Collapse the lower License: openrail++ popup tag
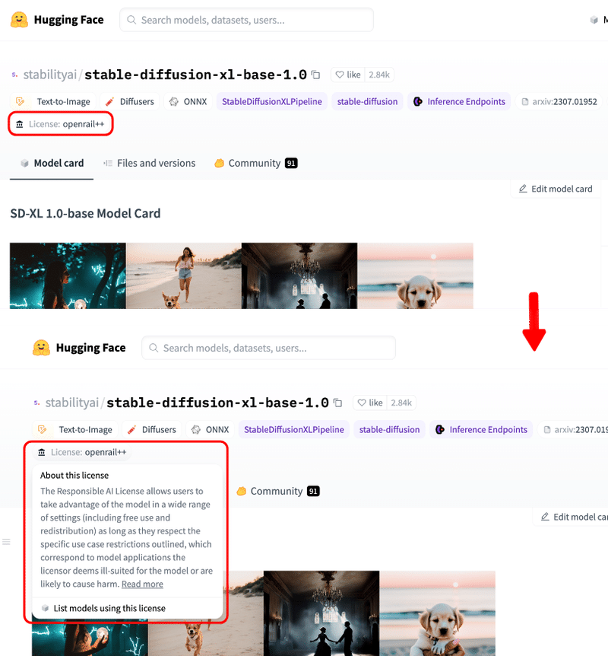The width and height of the screenshot is (608, 656). 82,452
